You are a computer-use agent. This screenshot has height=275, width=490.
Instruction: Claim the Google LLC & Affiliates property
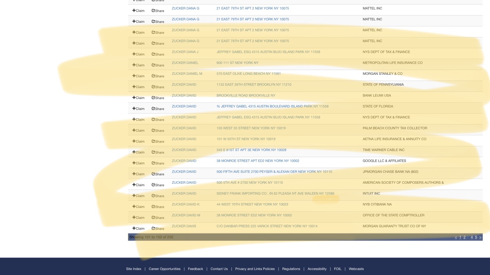[x=138, y=163]
